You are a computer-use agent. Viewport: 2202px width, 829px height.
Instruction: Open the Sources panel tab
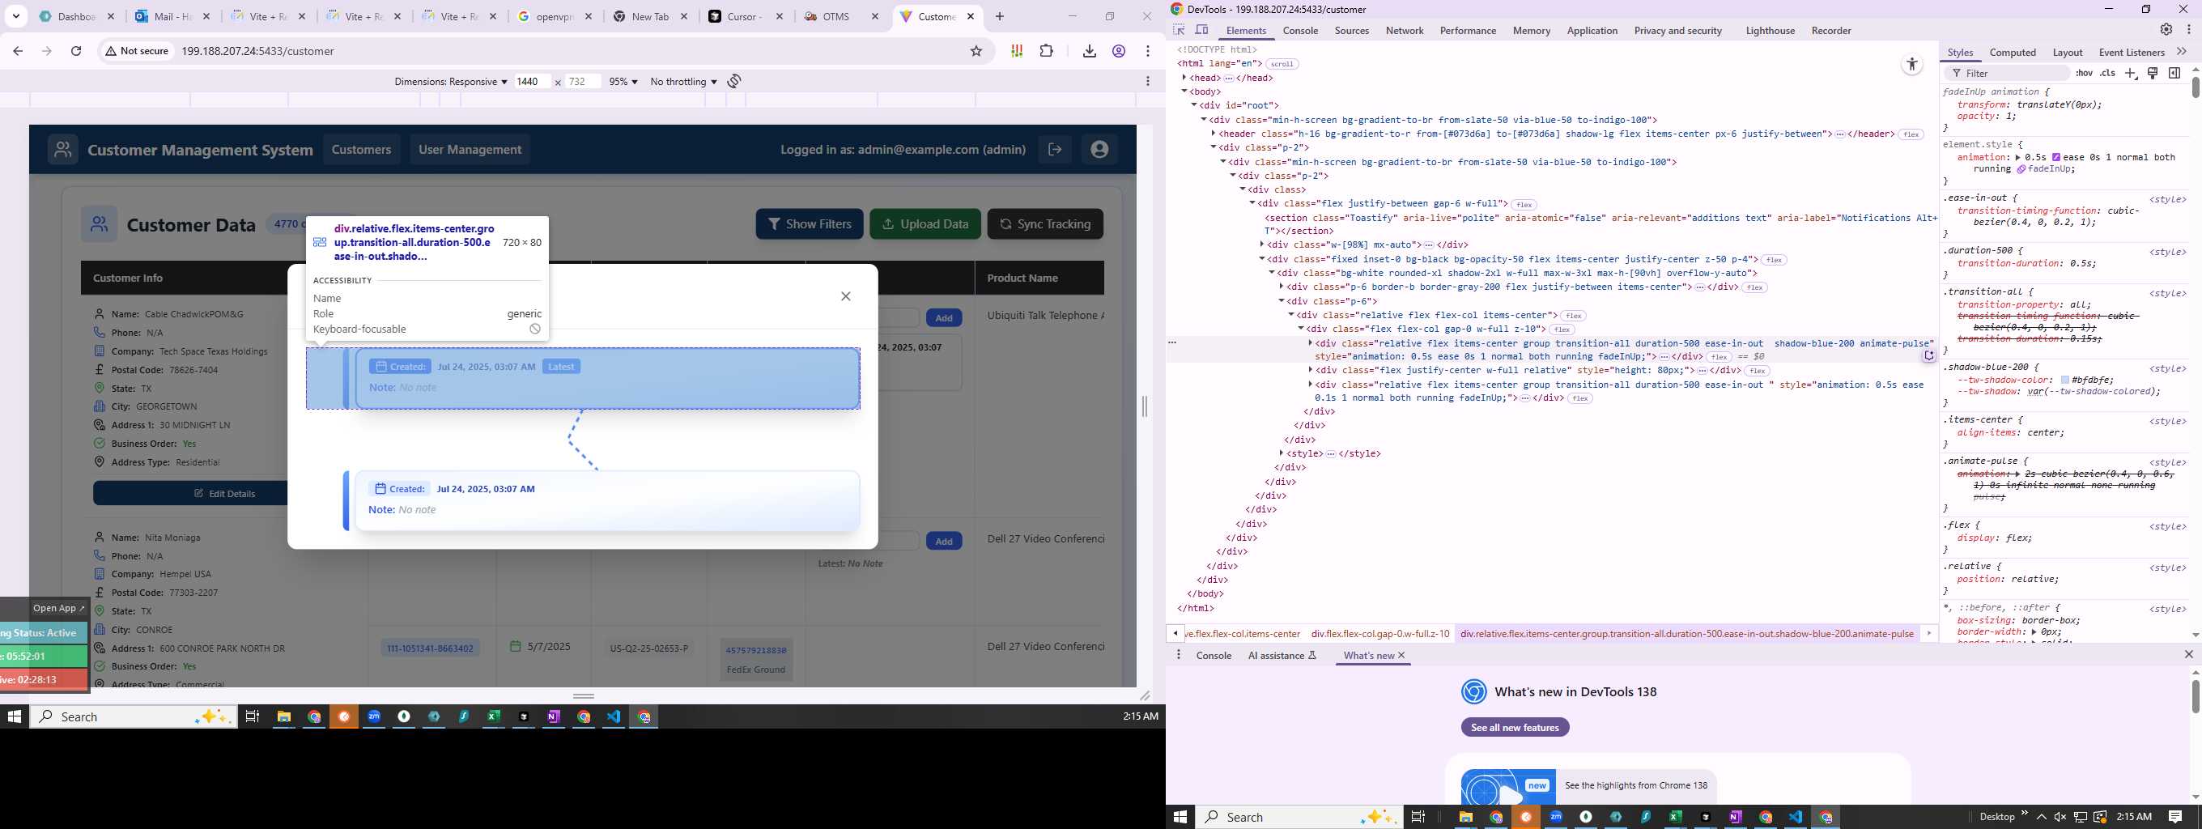click(x=1351, y=31)
